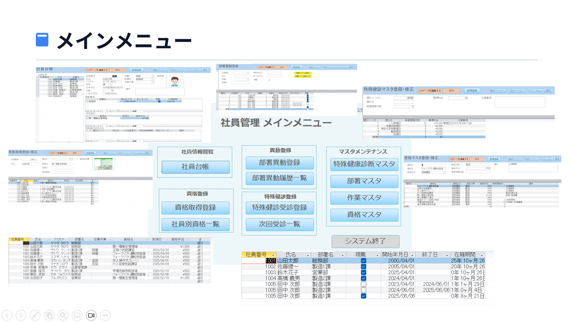573x322 pixels.
Task: Show all slides grid view
Action: tap(49, 315)
